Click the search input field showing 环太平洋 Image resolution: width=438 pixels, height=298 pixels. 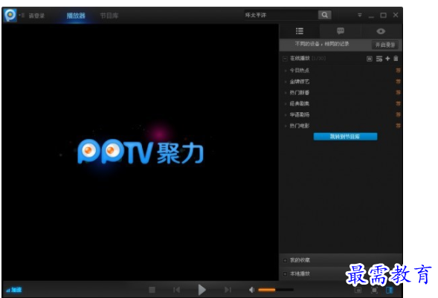(x=281, y=15)
